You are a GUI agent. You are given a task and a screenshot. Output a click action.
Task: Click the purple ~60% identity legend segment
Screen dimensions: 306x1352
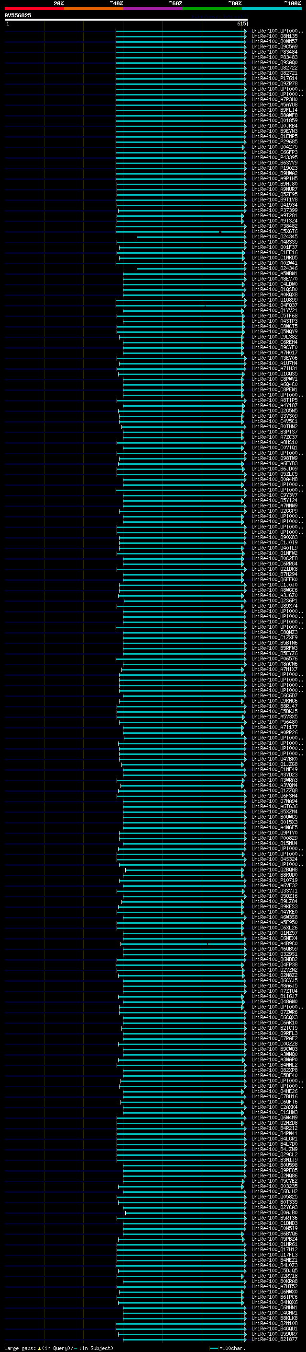tap(153, 9)
